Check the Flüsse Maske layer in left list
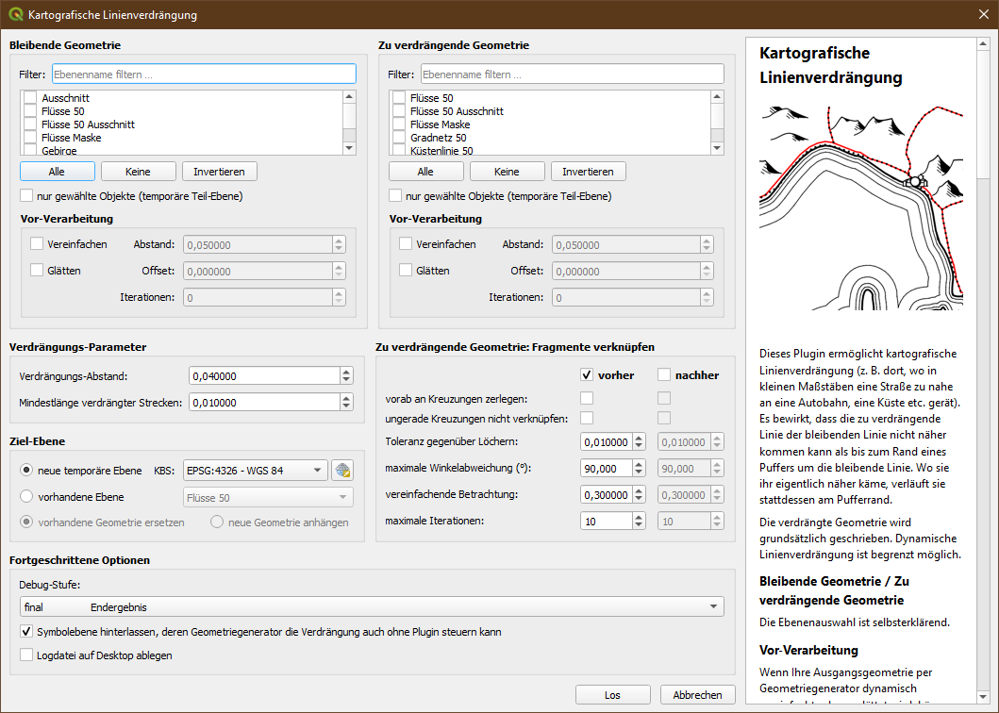The height and width of the screenshot is (713, 999). click(x=31, y=138)
